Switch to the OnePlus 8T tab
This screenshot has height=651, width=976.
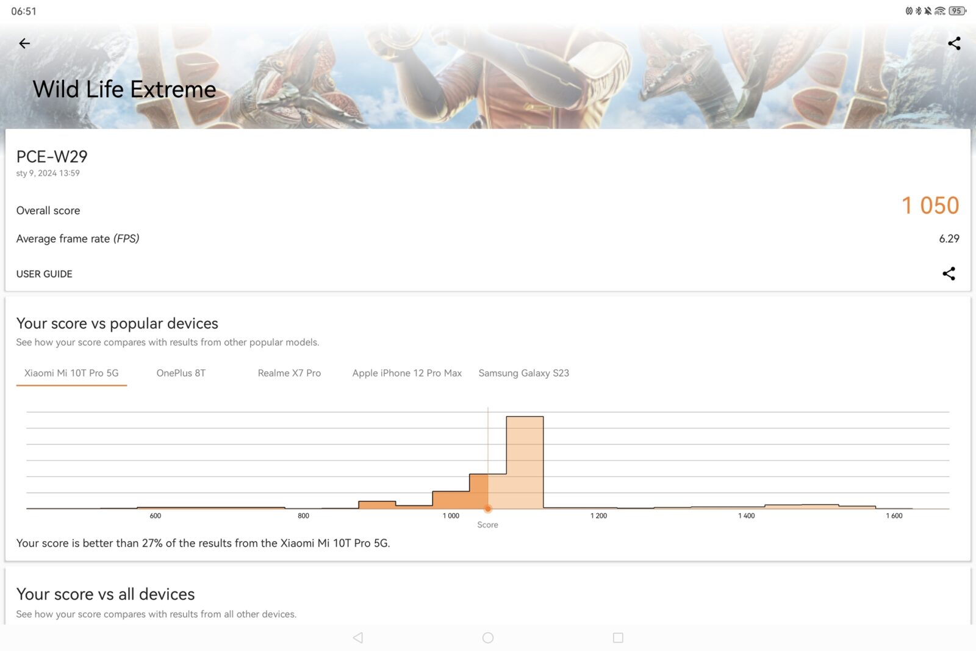pos(181,373)
